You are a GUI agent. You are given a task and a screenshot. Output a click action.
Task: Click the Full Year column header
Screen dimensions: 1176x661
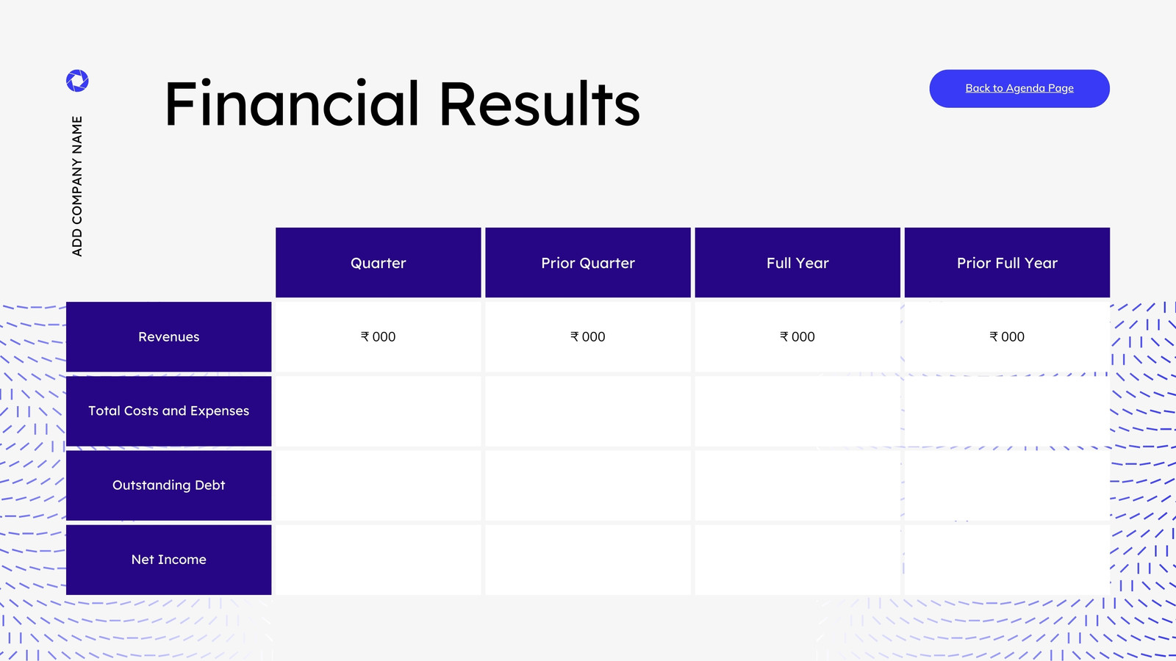coord(797,263)
